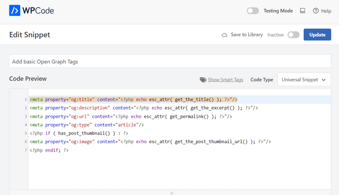Click the Save to Library cloud icon
Image resolution: width=339 pixels, height=195 pixels.
click(224, 35)
